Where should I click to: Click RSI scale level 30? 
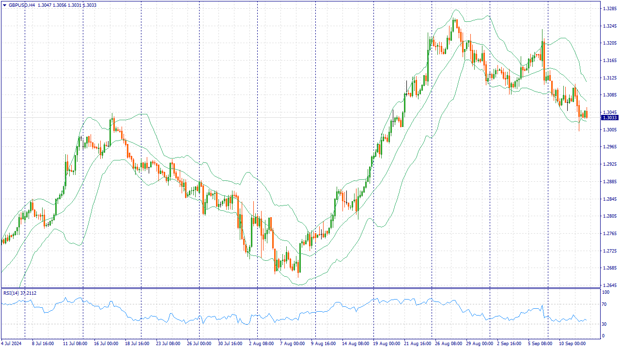click(604, 324)
